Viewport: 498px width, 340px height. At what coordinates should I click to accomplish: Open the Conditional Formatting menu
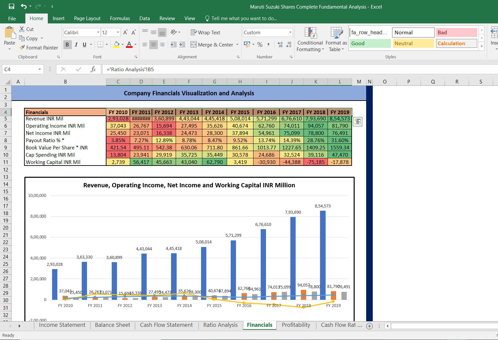(310, 40)
